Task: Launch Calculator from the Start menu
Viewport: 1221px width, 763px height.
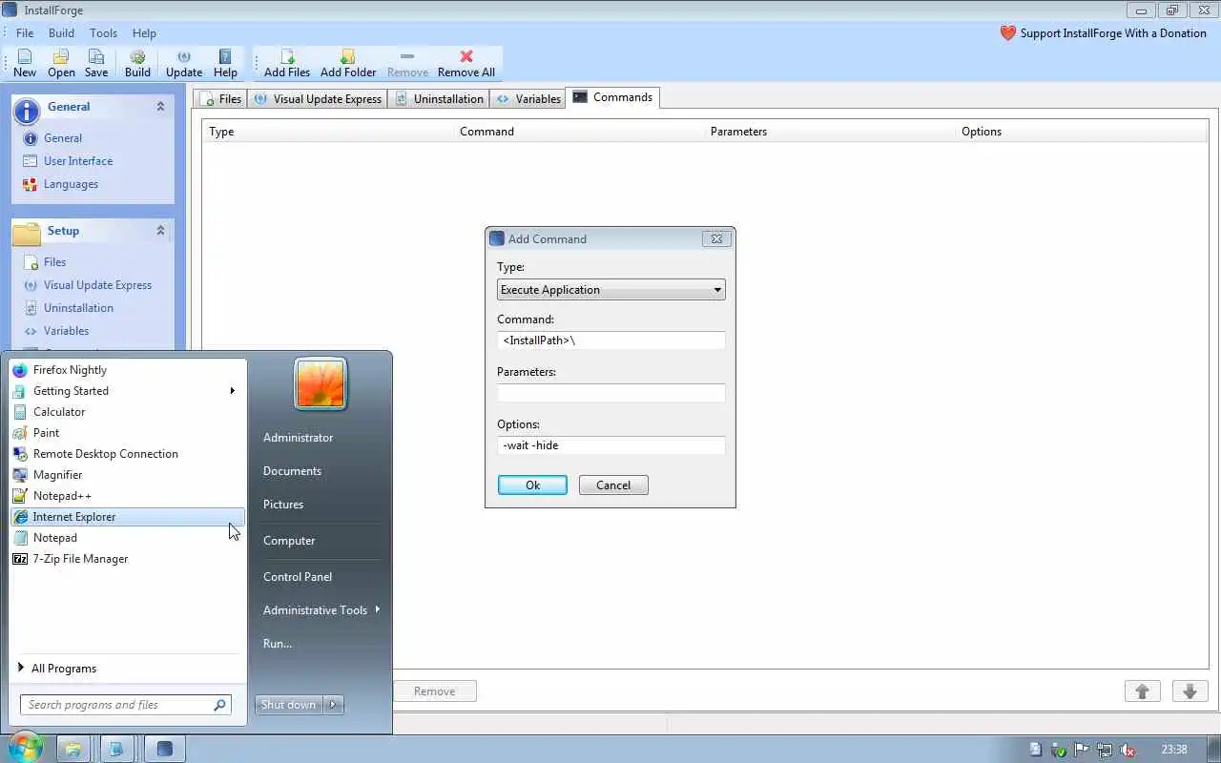Action: (x=127, y=412)
